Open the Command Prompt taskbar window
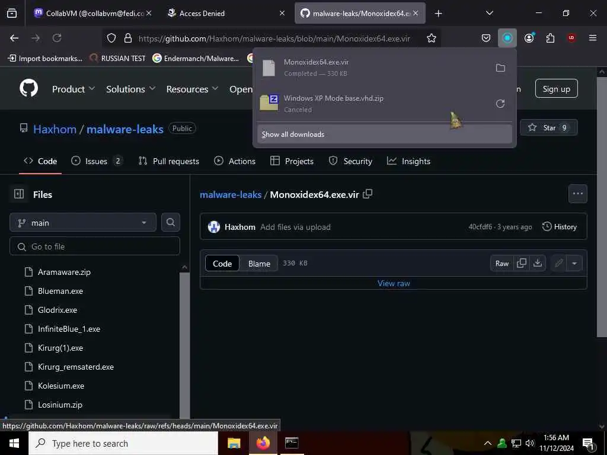 point(292,443)
